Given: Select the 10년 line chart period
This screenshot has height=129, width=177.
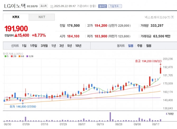Looking at the screenshot, I should [78, 46].
